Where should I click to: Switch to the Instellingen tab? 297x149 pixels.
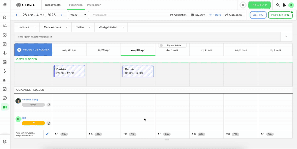(94, 5)
